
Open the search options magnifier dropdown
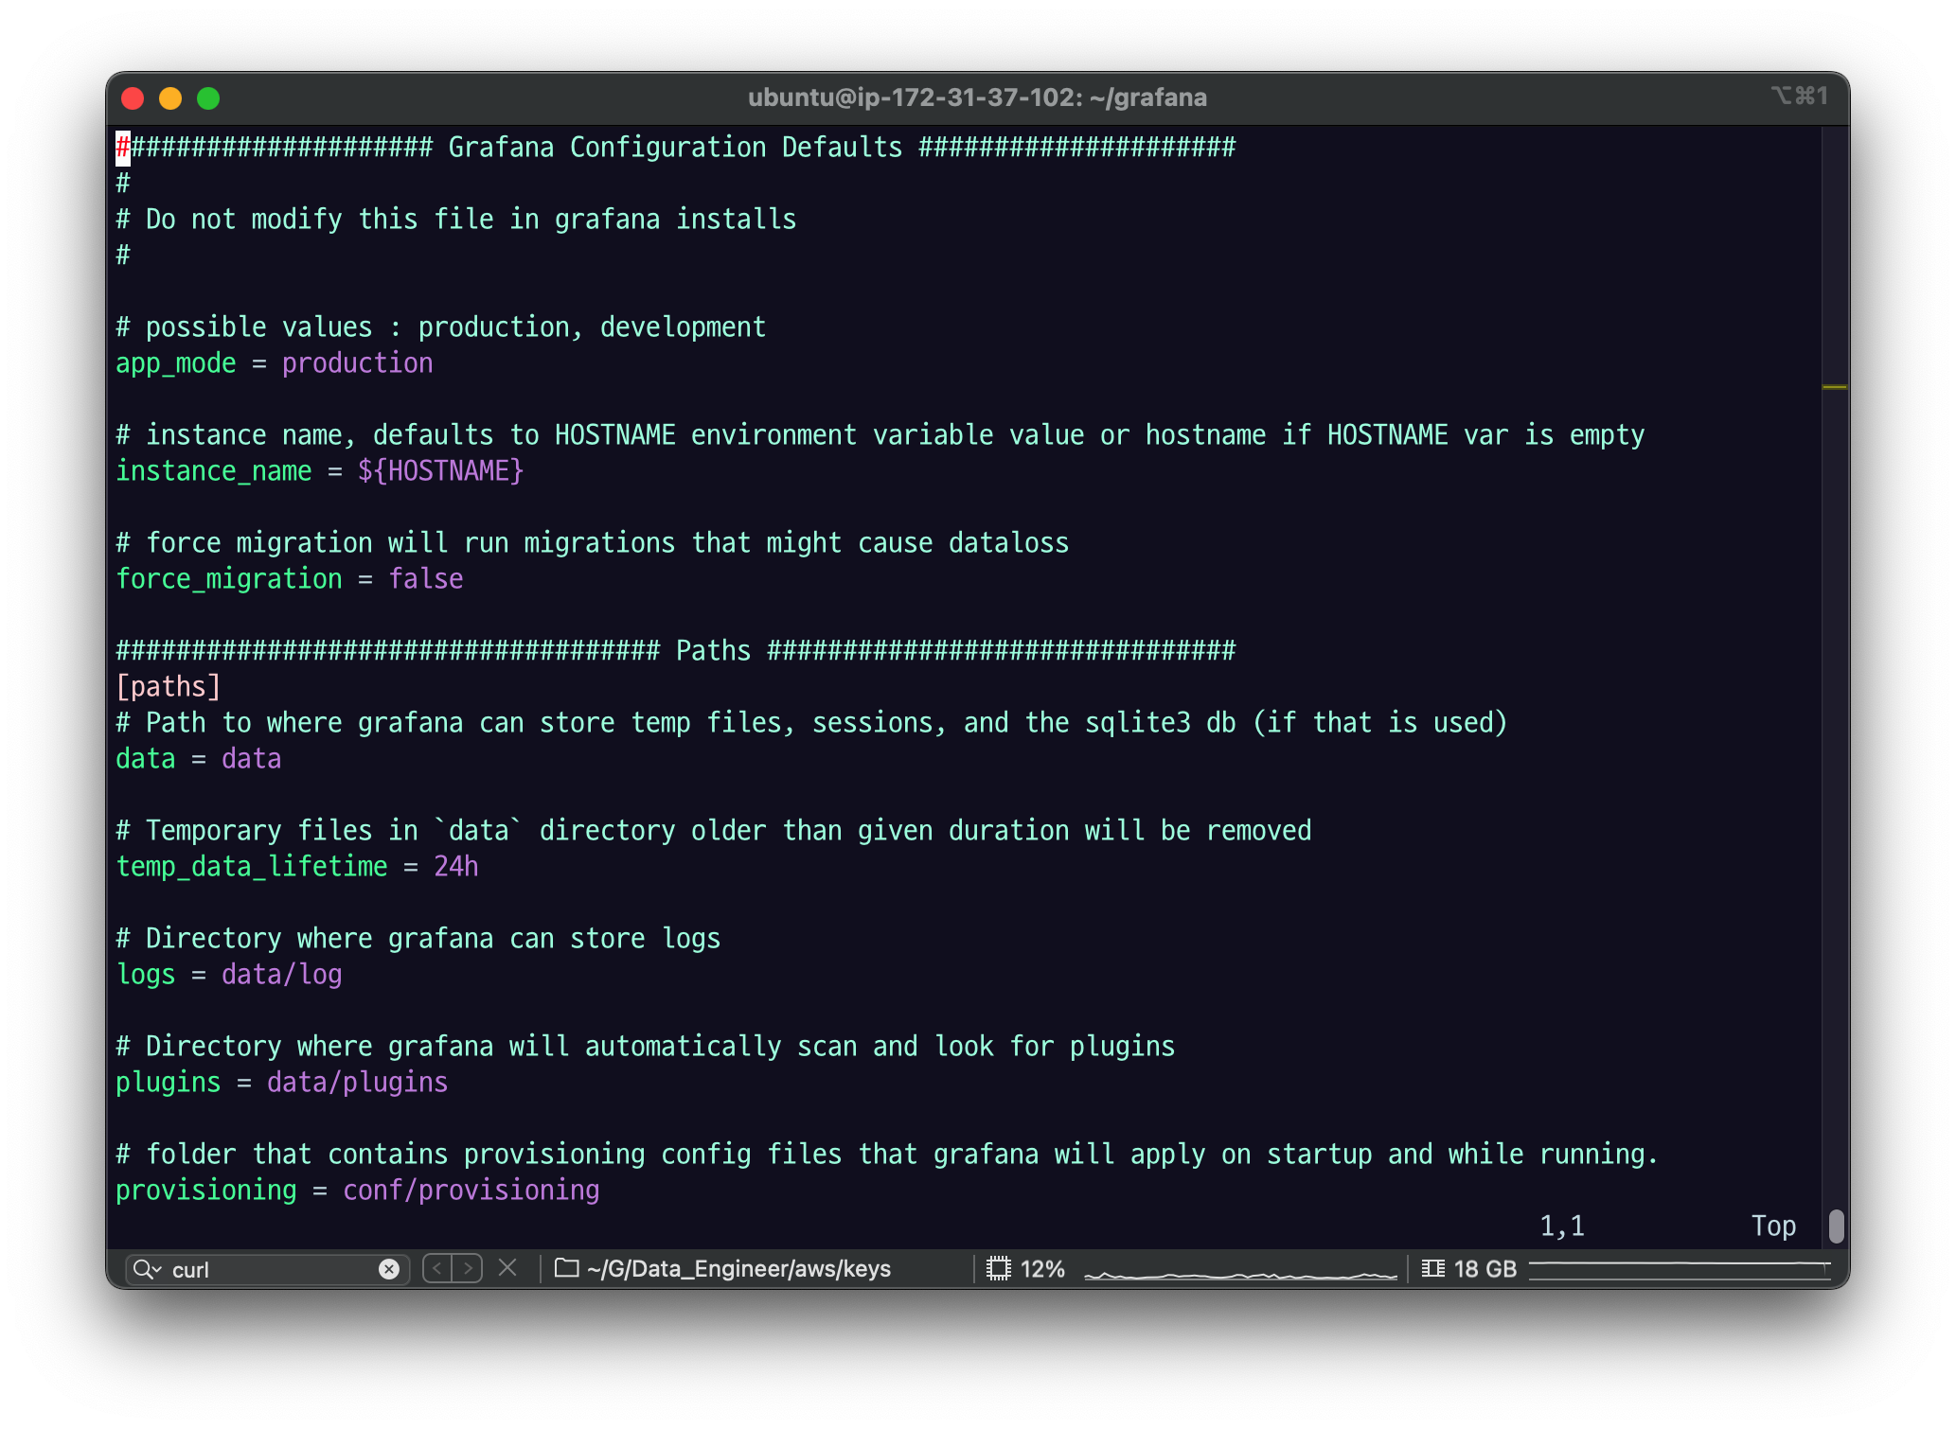point(147,1269)
